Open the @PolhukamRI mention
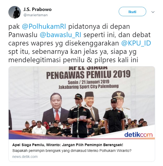 point(44,26)
